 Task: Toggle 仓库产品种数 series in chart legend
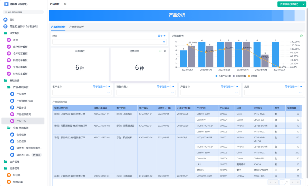[223, 76]
